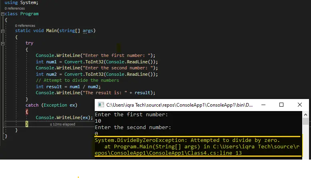Image resolution: width=311 pixels, height=178 pixels.
Task: Place cursor on num2 in the division line
Action: 94,87
